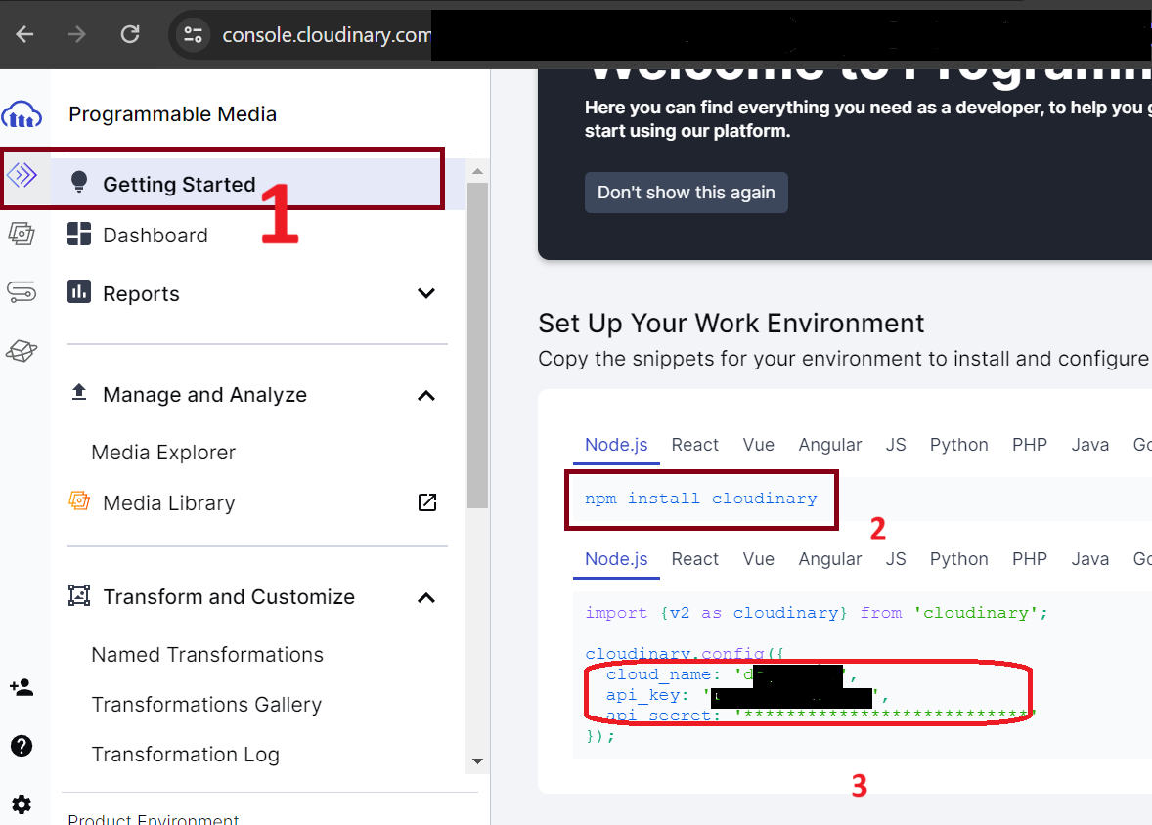Click the sidebar scrollbar up arrow
Screen dimensions: 1152x825
click(477, 170)
